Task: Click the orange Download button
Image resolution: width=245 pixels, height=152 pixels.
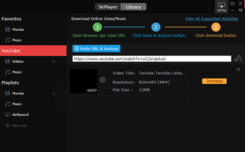Action: 214,81
